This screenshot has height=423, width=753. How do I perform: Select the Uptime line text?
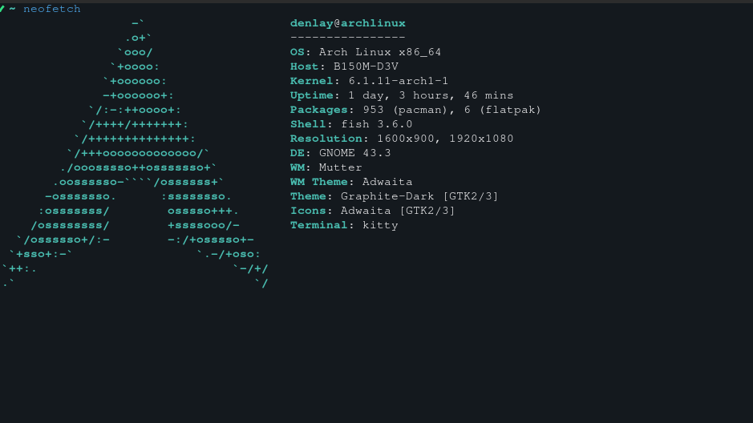(402, 95)
